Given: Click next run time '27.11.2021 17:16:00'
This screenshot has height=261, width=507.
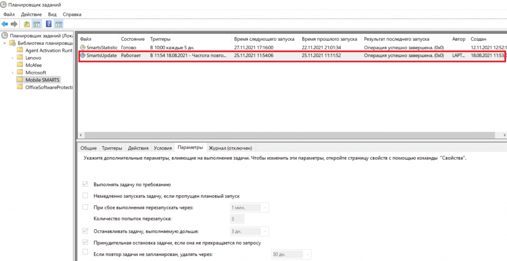Looking at the screenshot, I should tap(253, 48).
